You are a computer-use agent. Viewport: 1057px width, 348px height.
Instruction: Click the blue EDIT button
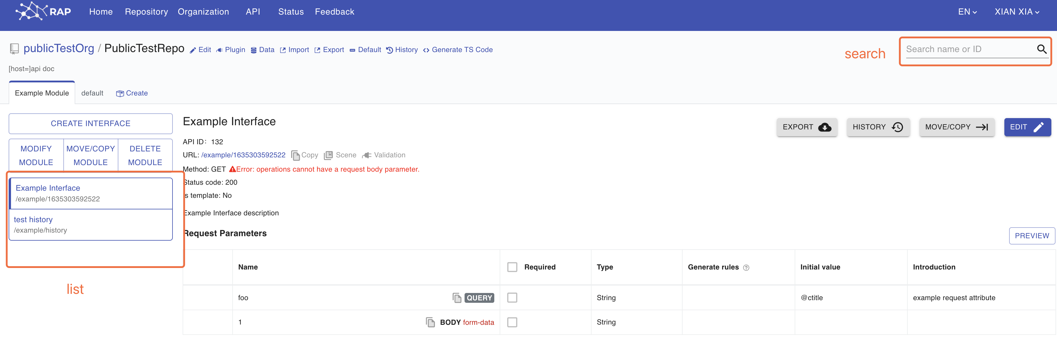pos(1028,127)
